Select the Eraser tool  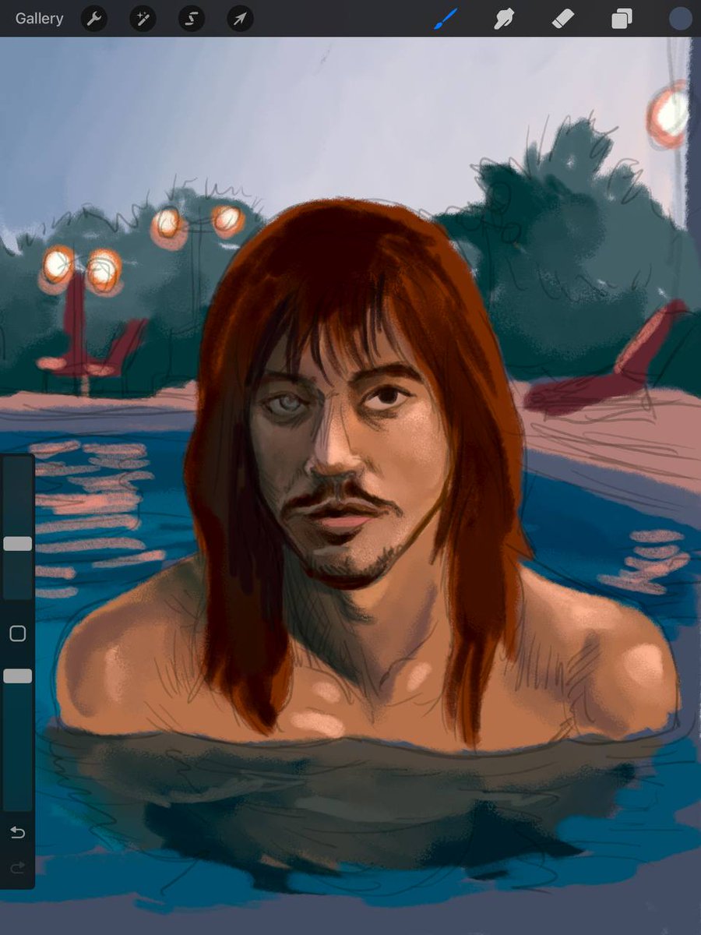coord(562,19)
